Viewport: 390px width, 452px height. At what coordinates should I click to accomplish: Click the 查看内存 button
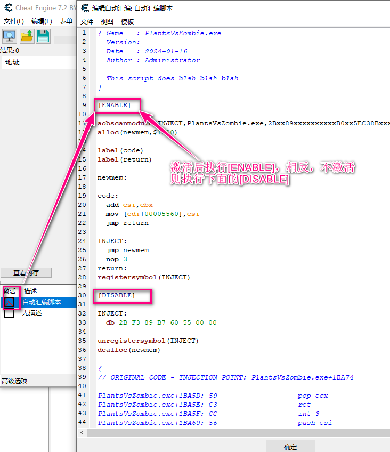[26, 273]
